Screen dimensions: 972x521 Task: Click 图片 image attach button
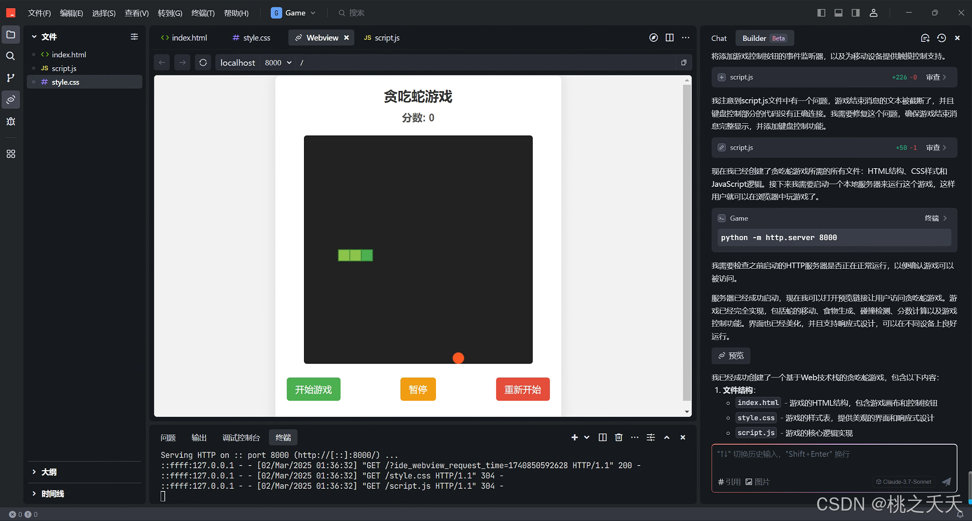click(x=758, y=482)
